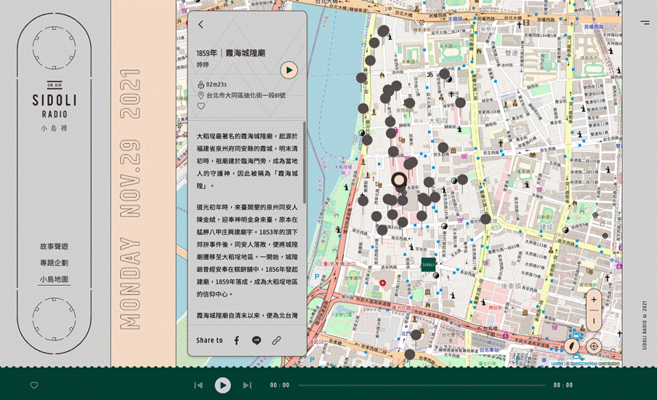The height and width of the screenshot is (400, 657).
Task: Favorite this story with the card's heart
Action: (x=201, y=106)
